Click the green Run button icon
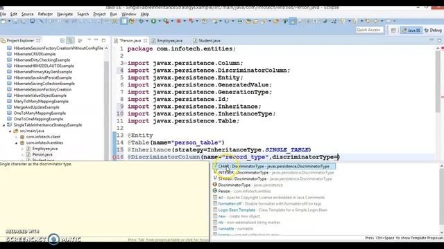Screen dimensions: 444x249 [153, 21]
